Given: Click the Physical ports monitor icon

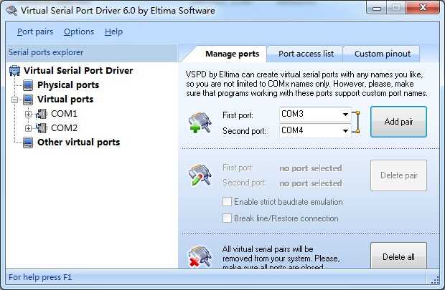Looking at the screenshot, I should click(x=28, y=85).
